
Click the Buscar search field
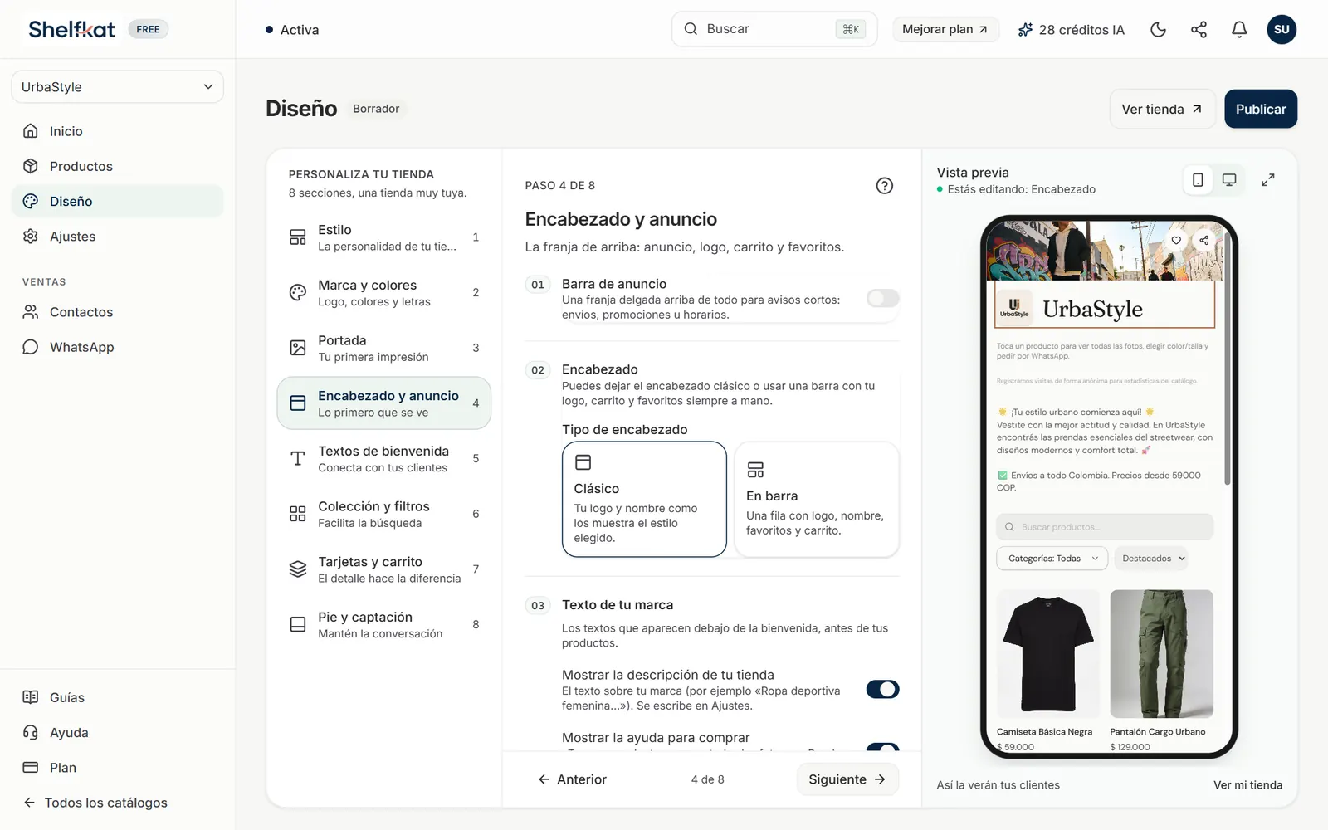774,29
